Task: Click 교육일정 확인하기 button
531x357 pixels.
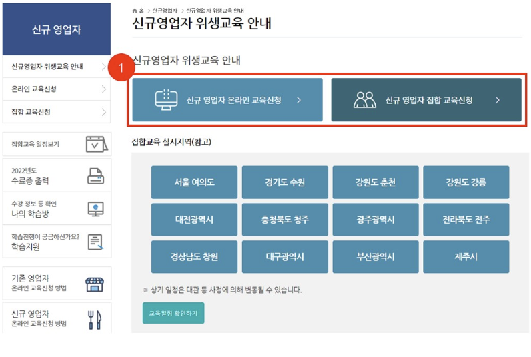Action: click(x=173, y=313)
